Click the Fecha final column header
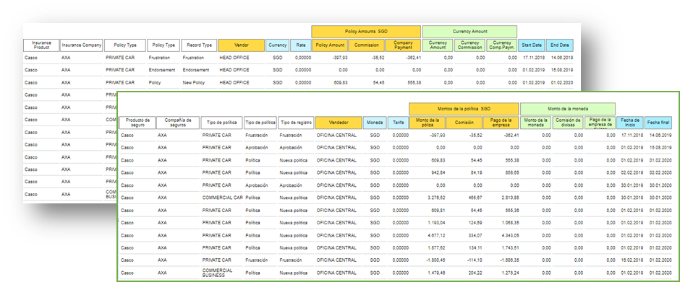This screenshot has height=282, width=680. [x=658, y=123]
